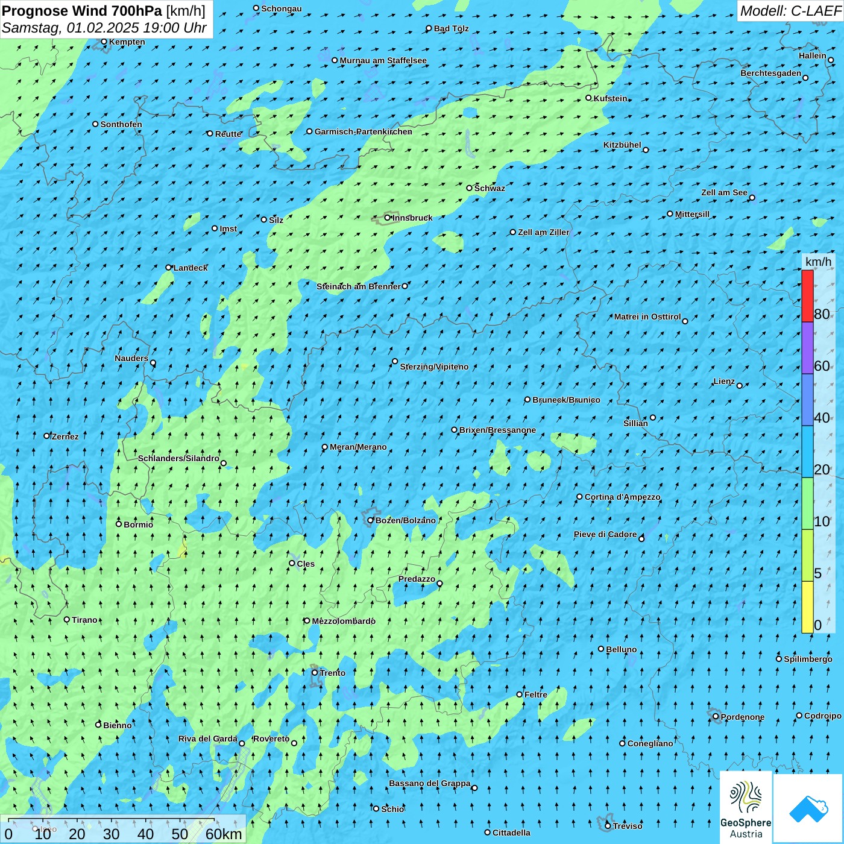Click the "km/h" legend heading
Viewport: 844px width, 844px height.
818,261
